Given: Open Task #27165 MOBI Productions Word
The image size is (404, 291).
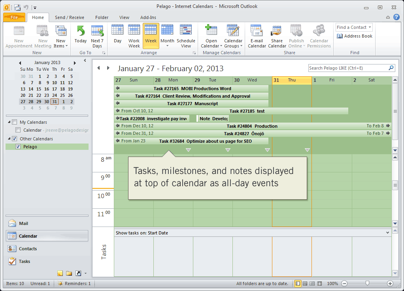Looking at the screenshot, I should [191, 89].
